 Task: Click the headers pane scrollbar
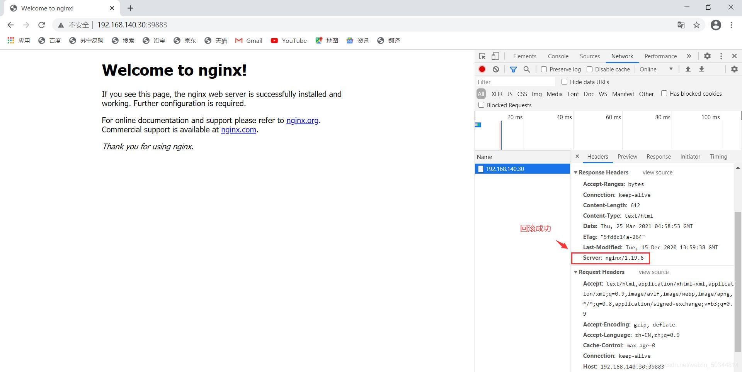(738, 282)
